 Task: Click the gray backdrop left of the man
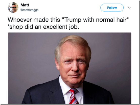tap(31, 58)
